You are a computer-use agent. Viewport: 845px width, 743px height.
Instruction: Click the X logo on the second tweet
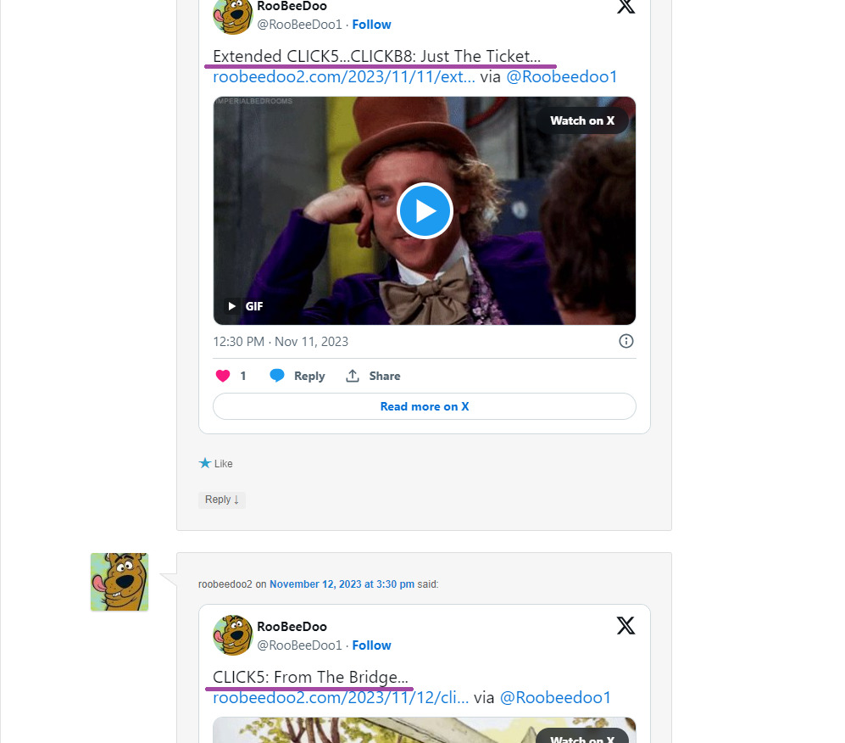pyautogui.click(x=625, y=626)
